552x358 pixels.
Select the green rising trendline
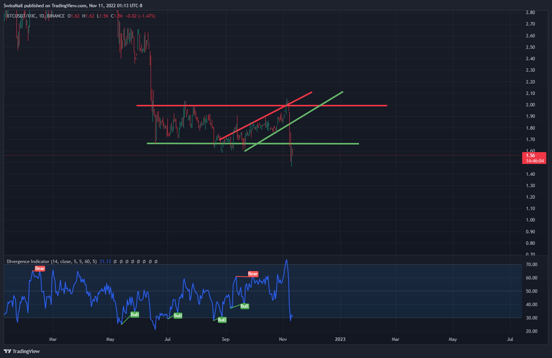[294, 121]
